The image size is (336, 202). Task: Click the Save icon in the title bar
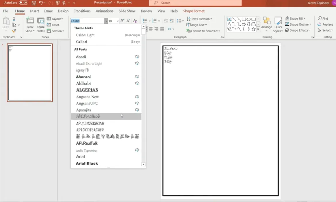(34, 3)
